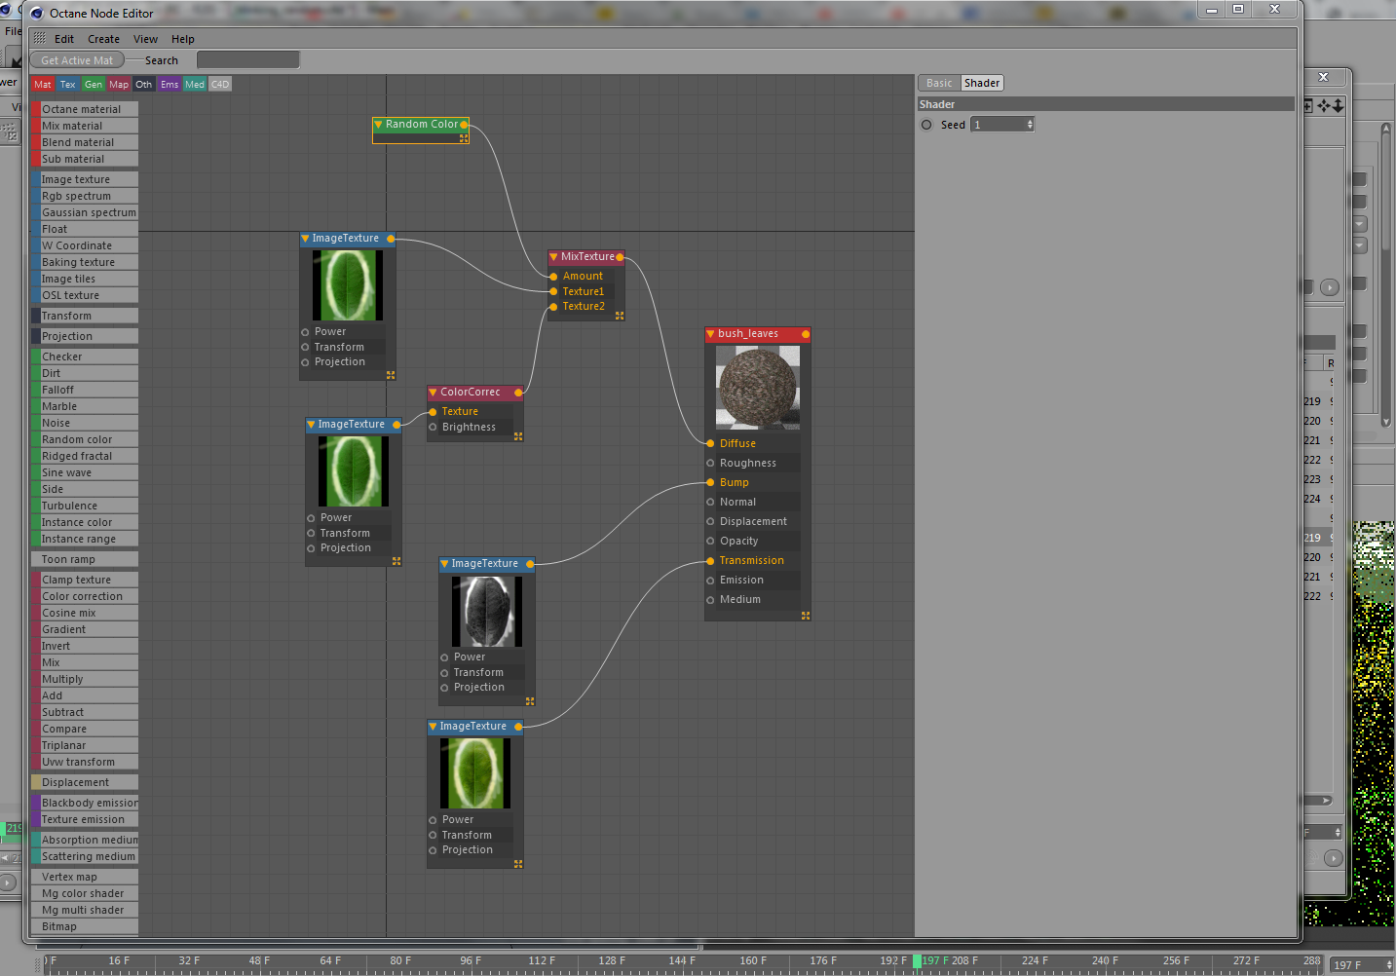
Task: Click the Transmission input port on bush_leaves
Action: pyautogui.click(x=710, y=560)
